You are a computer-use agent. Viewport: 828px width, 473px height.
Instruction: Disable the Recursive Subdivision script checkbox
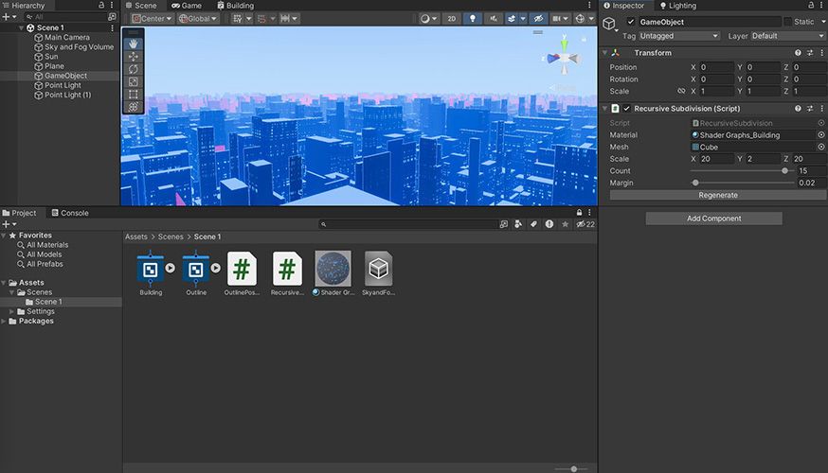(x=626, y=109)
